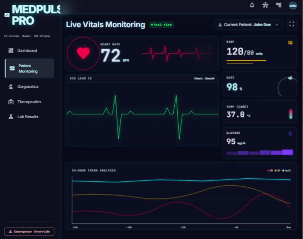The image size is (303, 239).
Task: Click the 24-Hour Trend Analysis title
Action: tap(94, 170)
